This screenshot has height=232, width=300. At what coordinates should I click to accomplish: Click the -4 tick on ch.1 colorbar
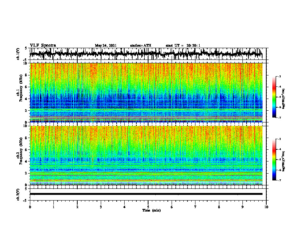[x=280, y=87]
